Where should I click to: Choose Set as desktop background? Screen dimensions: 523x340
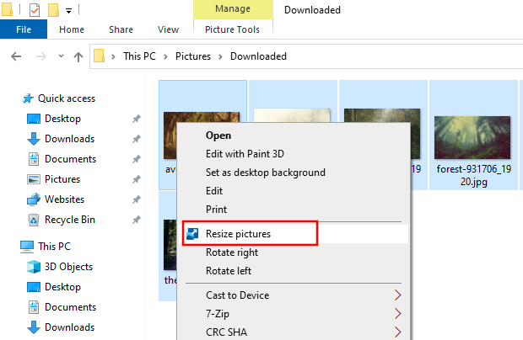[266, 173]
